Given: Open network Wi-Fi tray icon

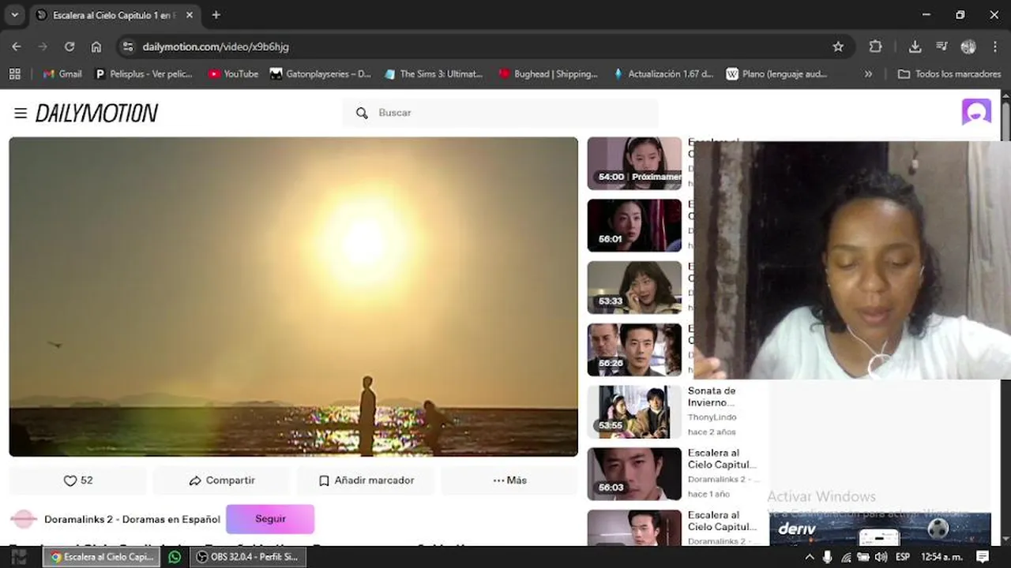Looking at the screenshot, I should pos(846,557).
